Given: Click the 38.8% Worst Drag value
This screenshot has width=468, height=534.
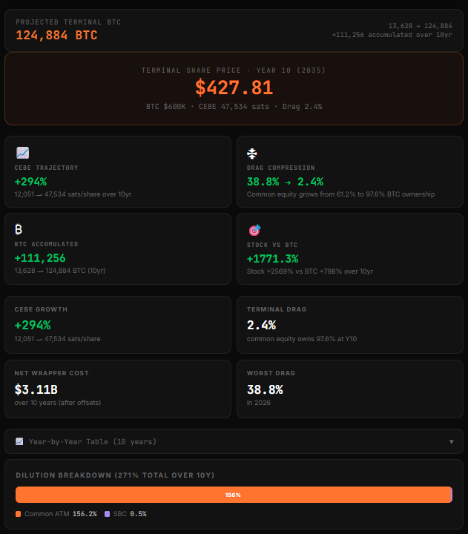Looking at the screenshot, I should pyautogui.click(x=265, y=389).
